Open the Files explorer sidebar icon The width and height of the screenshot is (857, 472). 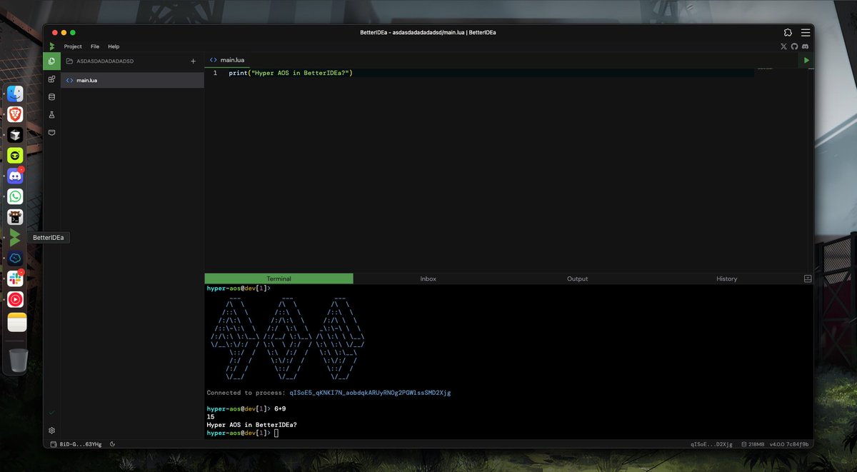click(x=51, y=61)
